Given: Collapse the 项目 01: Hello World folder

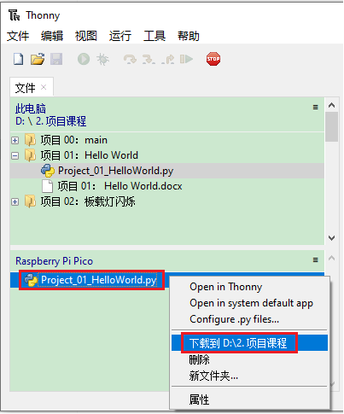Looking at the screenshot, I should coord(15,155).
